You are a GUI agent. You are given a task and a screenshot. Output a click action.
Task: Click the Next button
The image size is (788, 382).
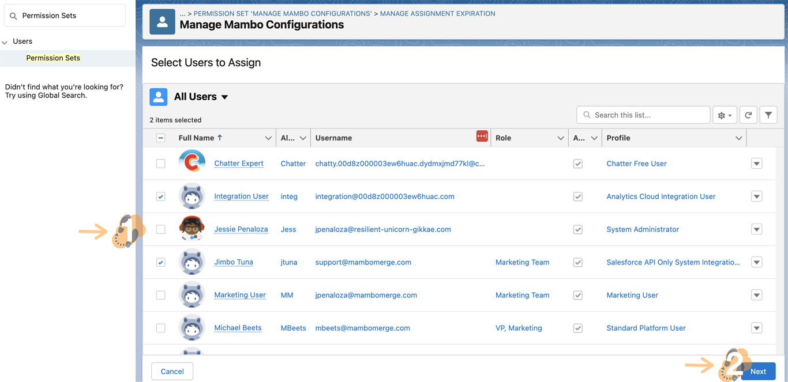tap(758, 372)
